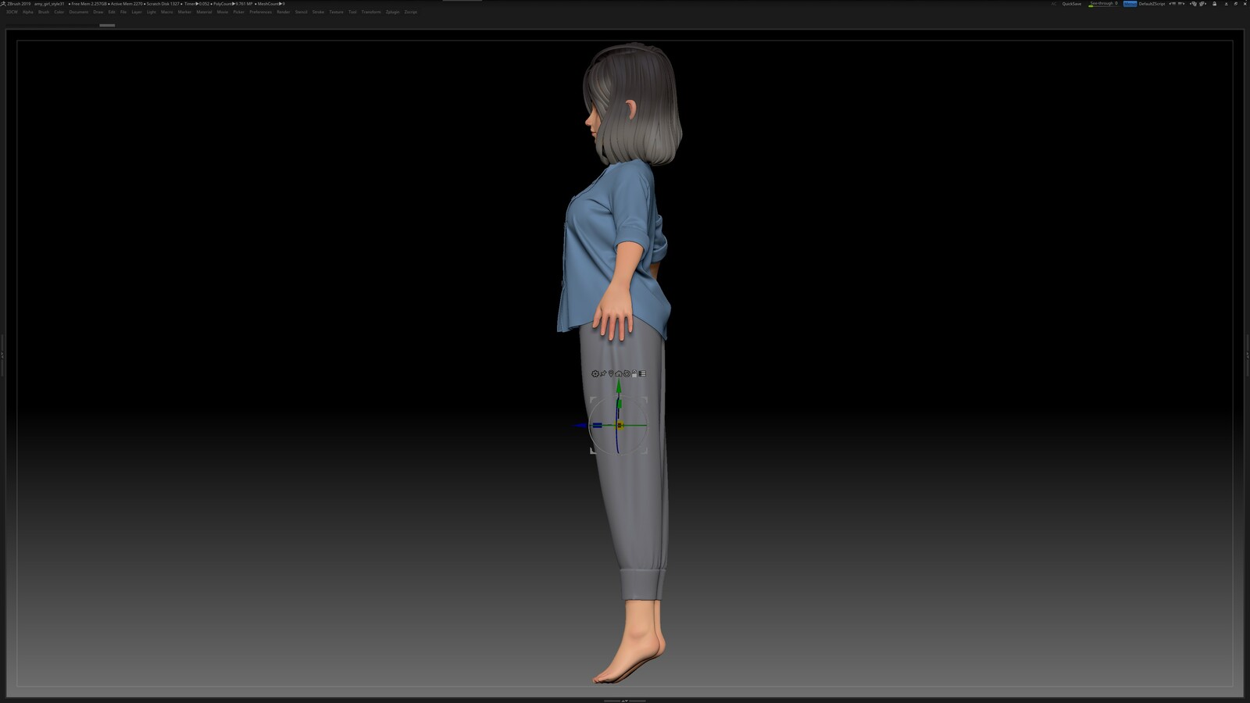Open the Picker menu
The width and height of the screenshot is (1250, 703).
click(239, 12)
